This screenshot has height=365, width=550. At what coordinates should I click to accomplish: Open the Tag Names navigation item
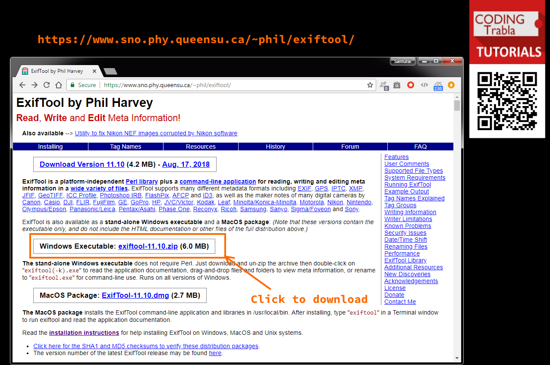(x=126, y=147)
